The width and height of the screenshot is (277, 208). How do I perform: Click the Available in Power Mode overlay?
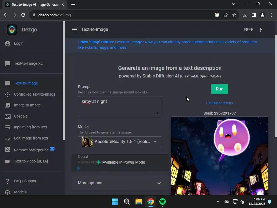[120, 162]
